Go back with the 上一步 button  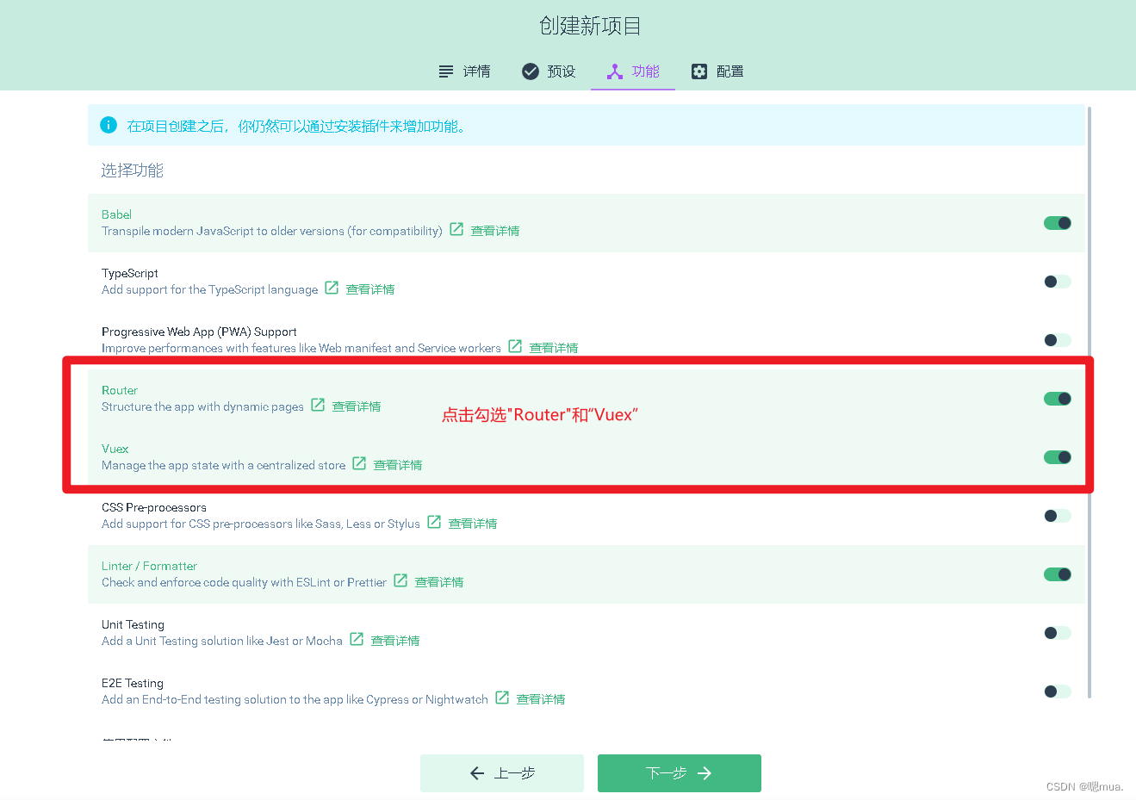click(x=502, y=773)
